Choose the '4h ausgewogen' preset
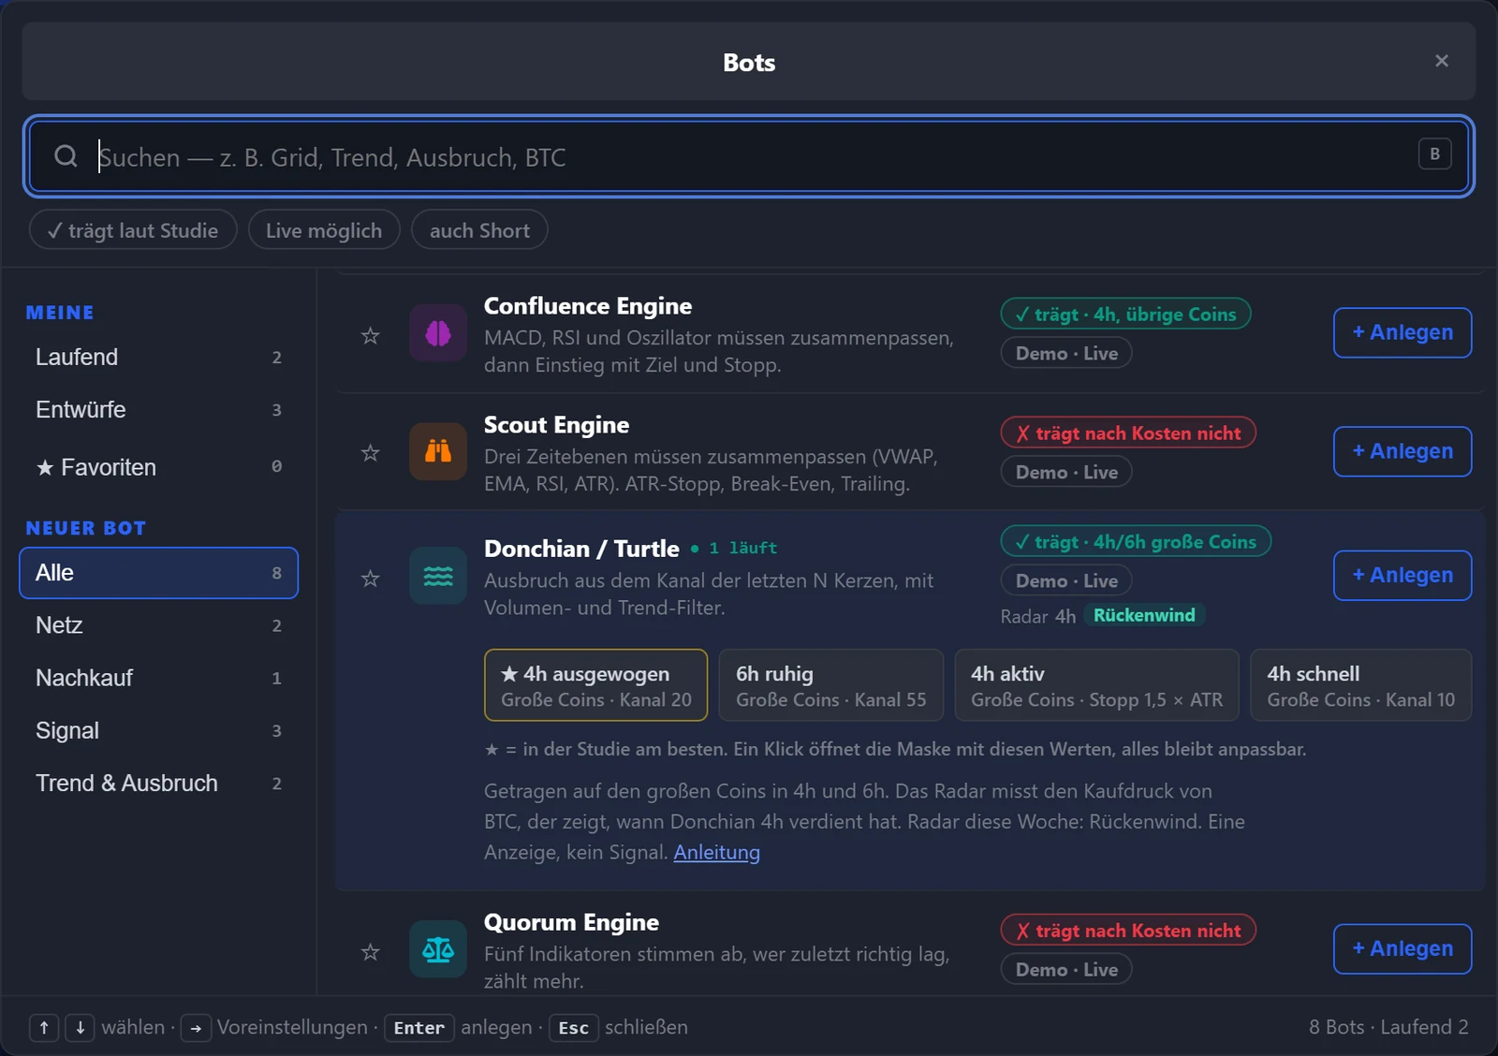 coord(595,685)
